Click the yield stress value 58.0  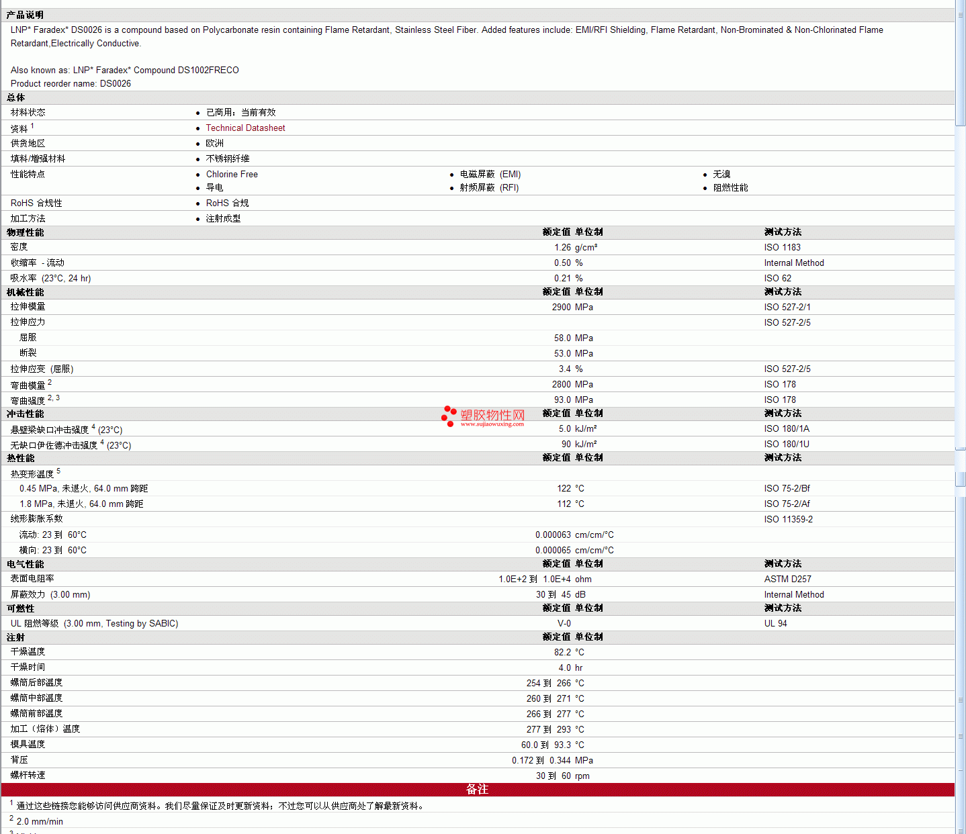tap(563, 338)
